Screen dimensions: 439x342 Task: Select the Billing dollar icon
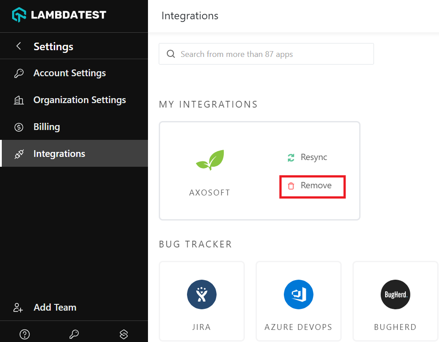(x=19, y=127)
